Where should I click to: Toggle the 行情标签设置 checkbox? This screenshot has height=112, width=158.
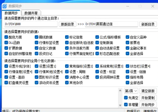pos(36,42)
